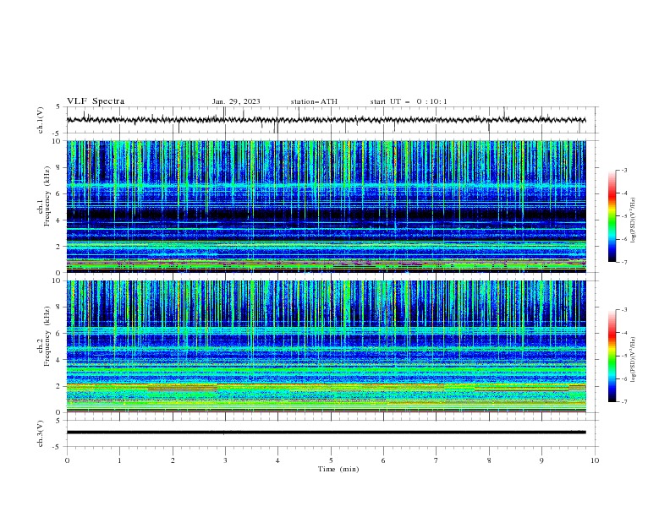Click the "VLF Spectra" plot title
The height and width of the screenshot is (517, 670).
pos(96,101)
